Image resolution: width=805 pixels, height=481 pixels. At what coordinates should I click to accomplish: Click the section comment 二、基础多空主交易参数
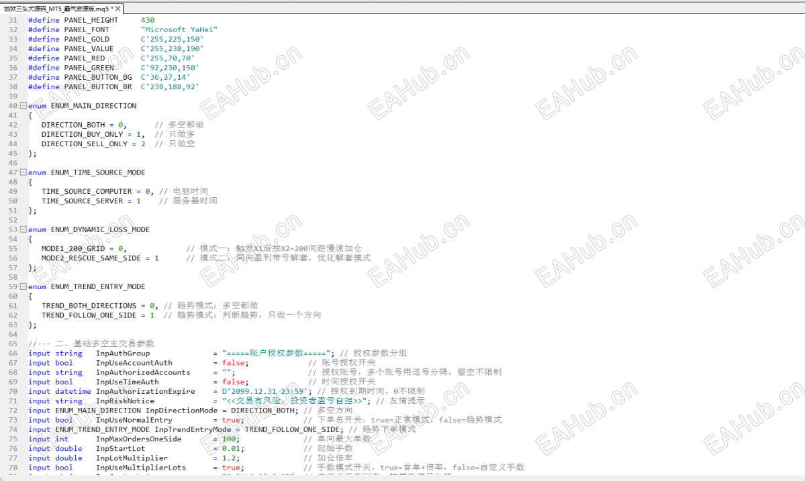(105, 343)
